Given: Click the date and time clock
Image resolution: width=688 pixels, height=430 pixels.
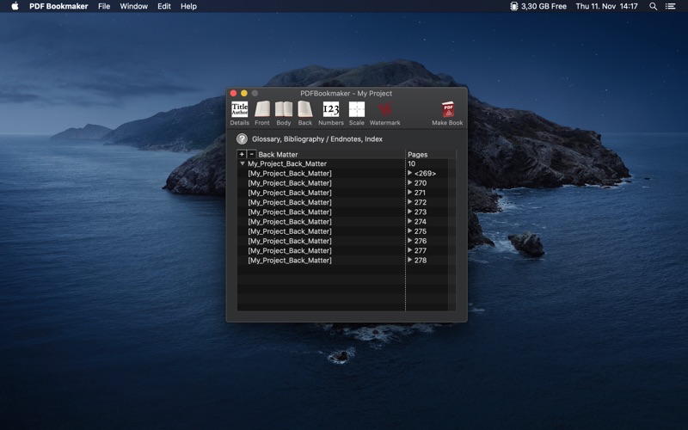Looking at the screenshot, I should pos(607,6).
